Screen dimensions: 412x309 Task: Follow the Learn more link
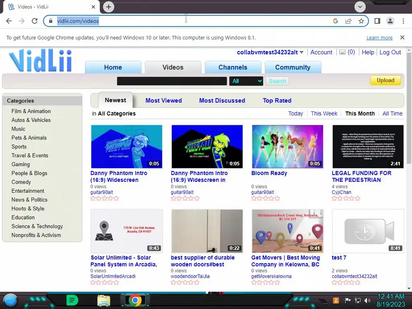coord(379,37)
